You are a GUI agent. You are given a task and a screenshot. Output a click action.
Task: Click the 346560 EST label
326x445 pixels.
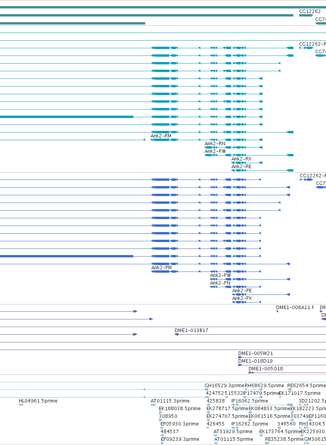point(286,424)
